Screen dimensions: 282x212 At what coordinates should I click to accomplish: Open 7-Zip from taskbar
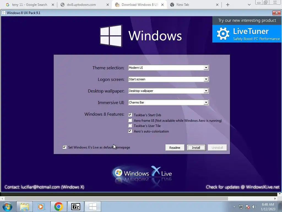click(75, 206)
